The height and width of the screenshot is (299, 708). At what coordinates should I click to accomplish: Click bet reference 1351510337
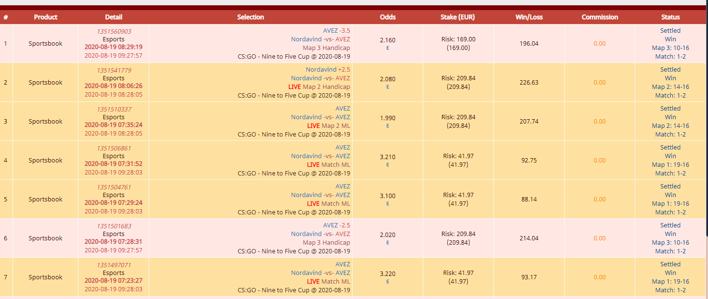point(114,109)
